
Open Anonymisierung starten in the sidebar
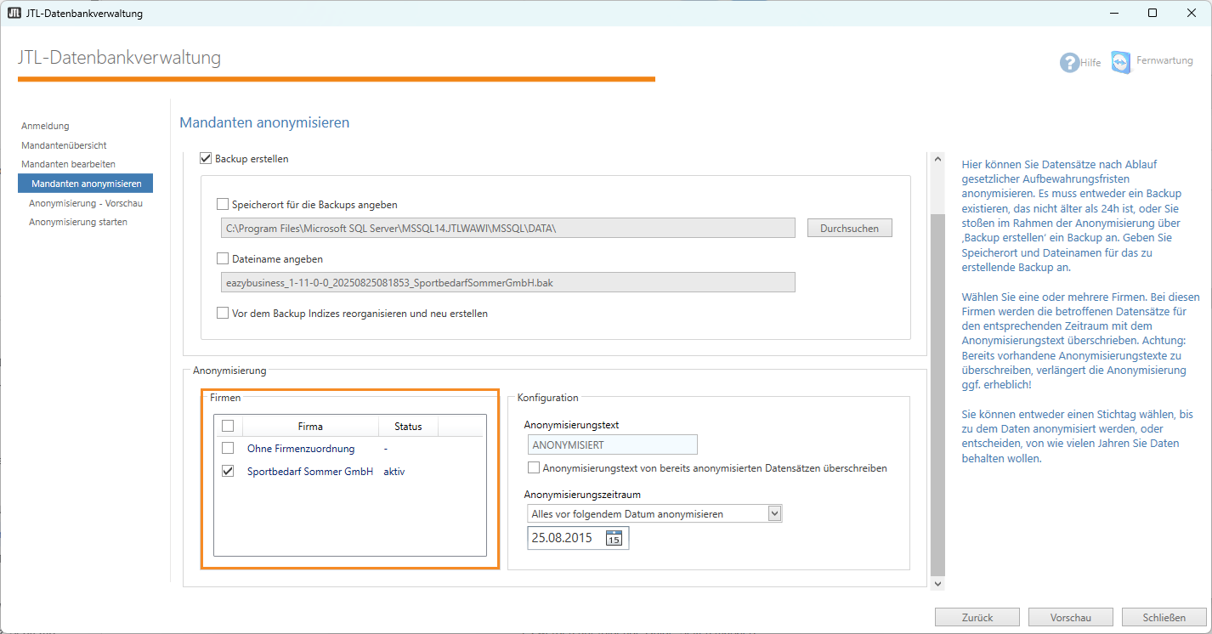(x=78, y=222)
